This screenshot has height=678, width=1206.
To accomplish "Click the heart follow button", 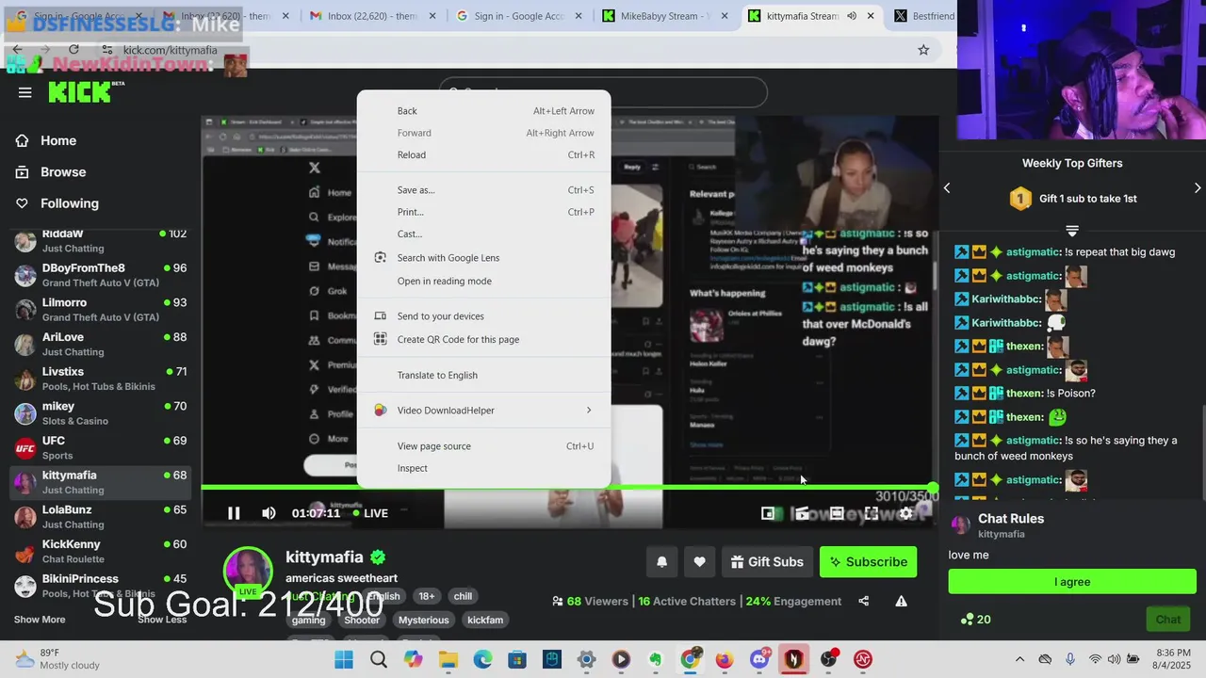I will [699, 562].
